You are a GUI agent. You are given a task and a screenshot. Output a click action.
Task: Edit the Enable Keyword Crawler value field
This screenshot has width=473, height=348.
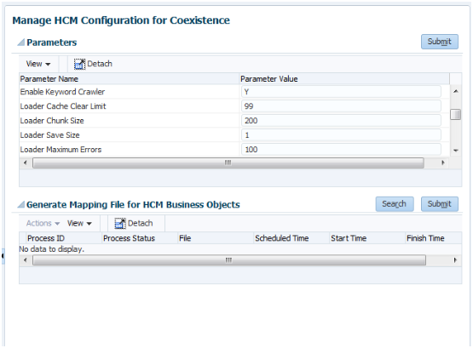pyautogui.click(x=341, y=92)
